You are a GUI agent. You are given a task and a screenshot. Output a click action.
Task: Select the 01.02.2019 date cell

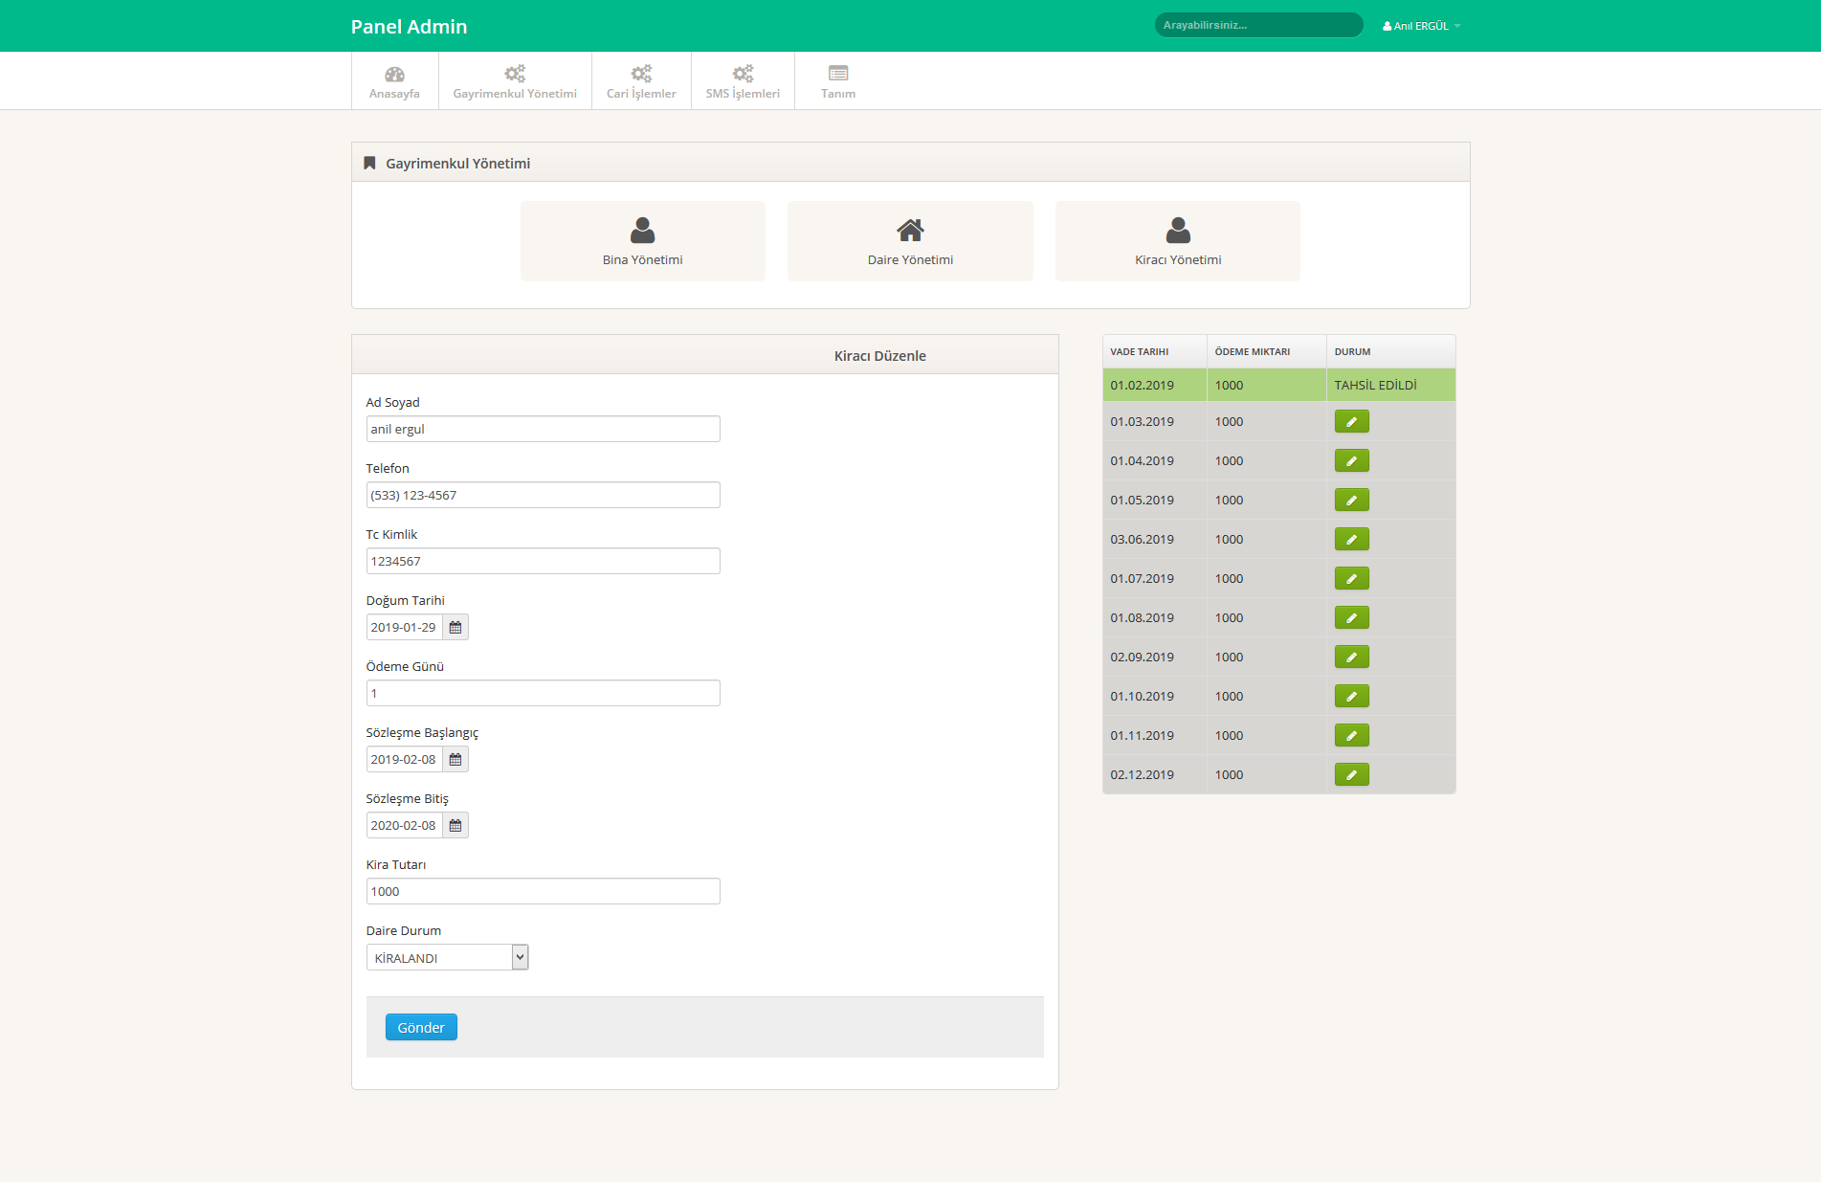pyautogui.click(x=1154, y=385)
